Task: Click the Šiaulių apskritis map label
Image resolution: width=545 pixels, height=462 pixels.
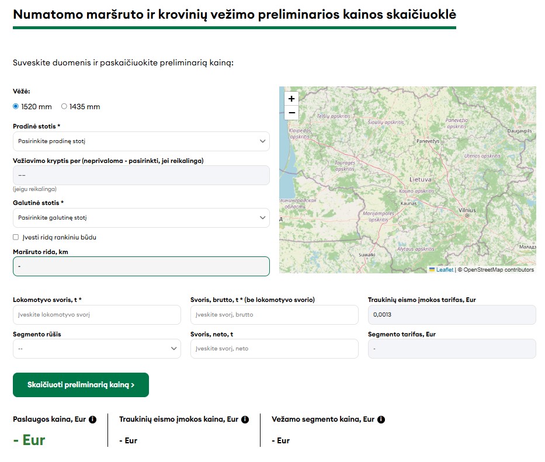Action: click(386, 123)
